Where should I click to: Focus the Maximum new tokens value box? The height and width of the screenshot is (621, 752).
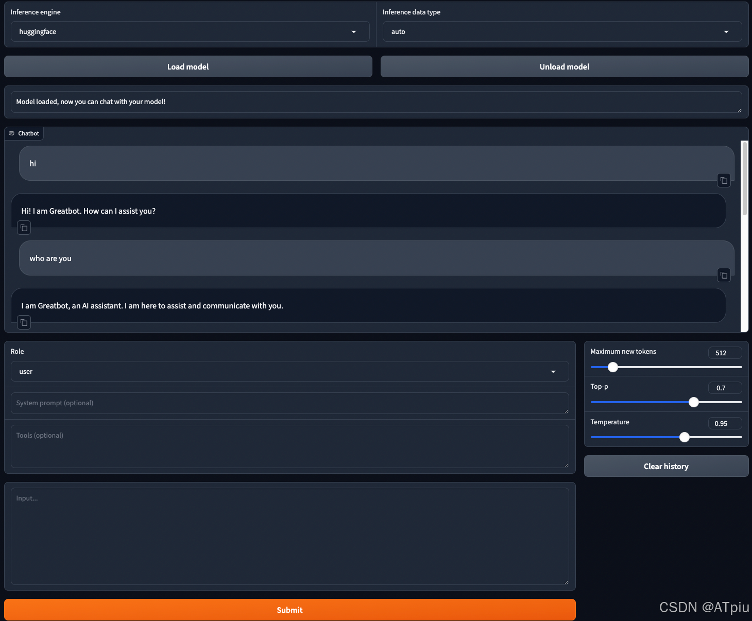point(725,353)
